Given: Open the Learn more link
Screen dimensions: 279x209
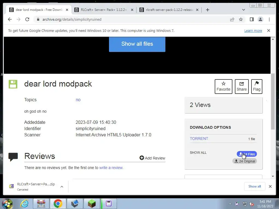Looking at the screenshot, I should (x=253, y=30).
